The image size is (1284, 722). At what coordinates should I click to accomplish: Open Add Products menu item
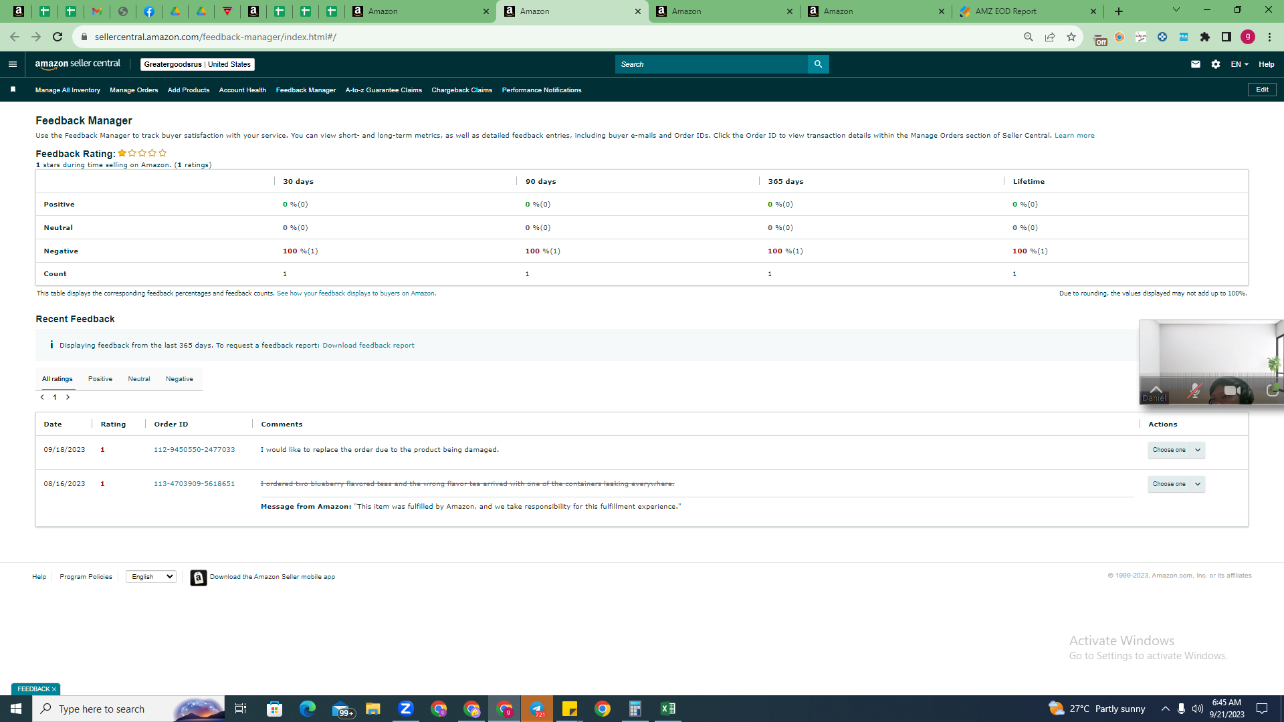tap(189, 90)
